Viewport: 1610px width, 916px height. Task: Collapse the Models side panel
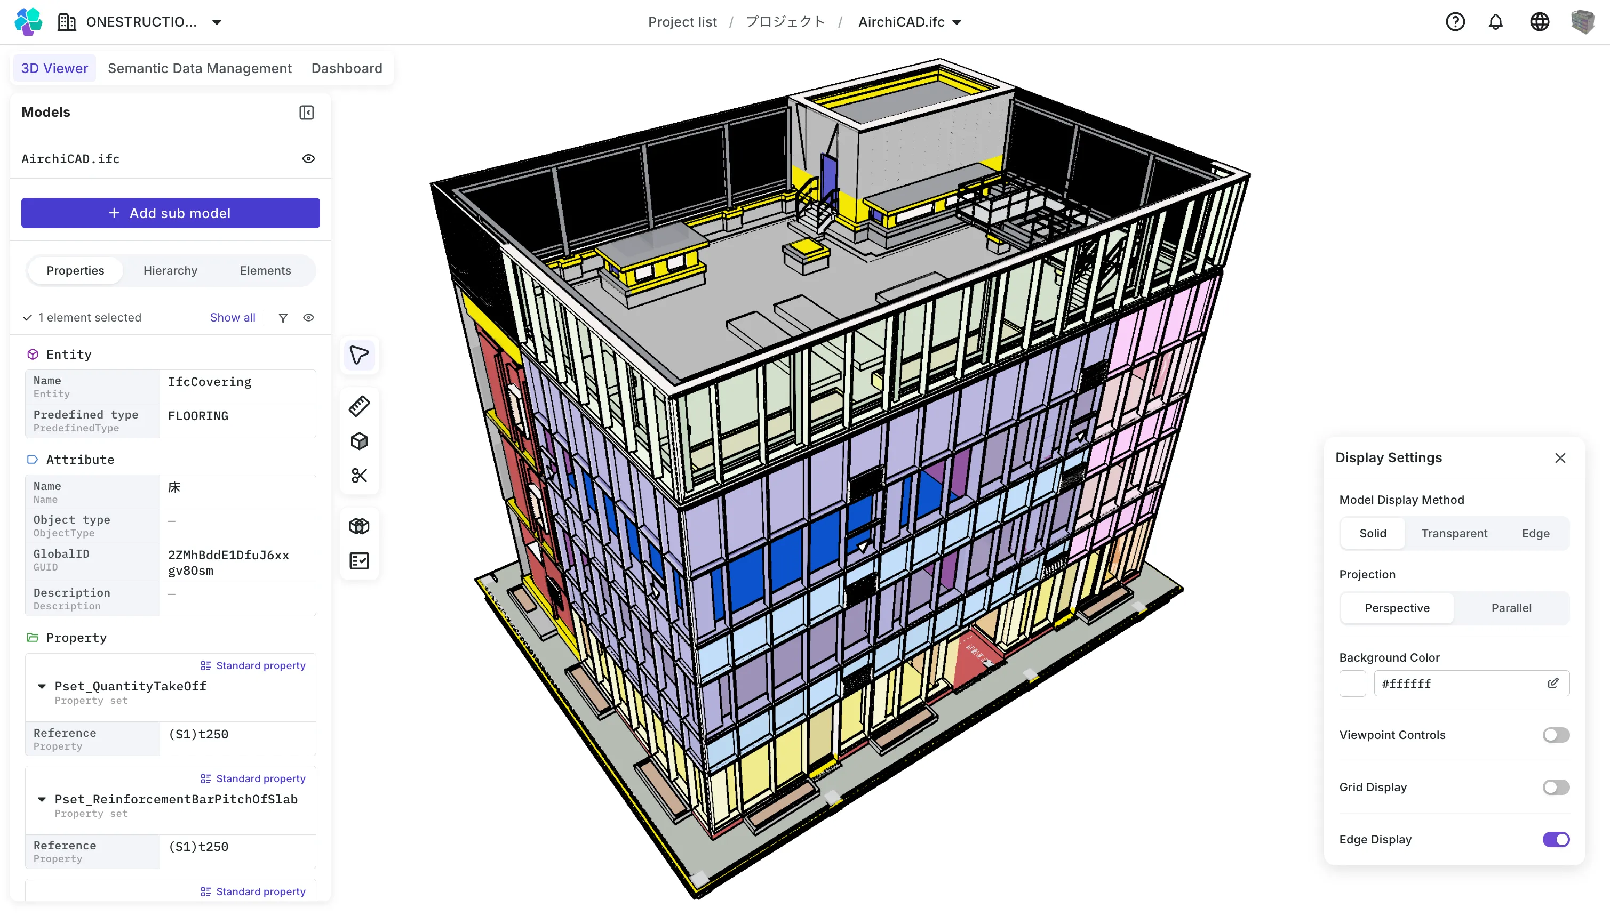pyautogui.click(x=307, y=113)
